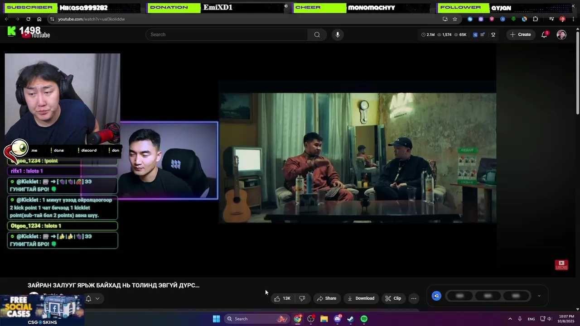
Task: Open Windows Start menu
Action: (217, 319)
